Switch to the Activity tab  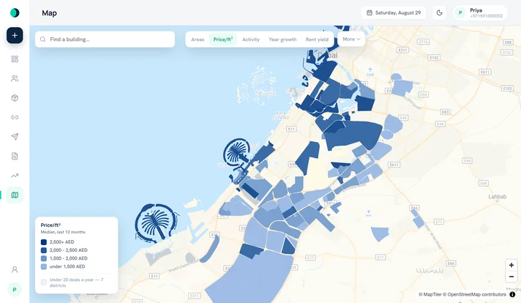tap(250, 40)
